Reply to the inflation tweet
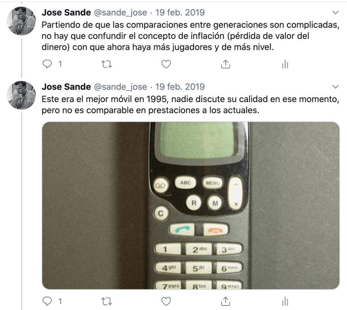 point(47,64)
